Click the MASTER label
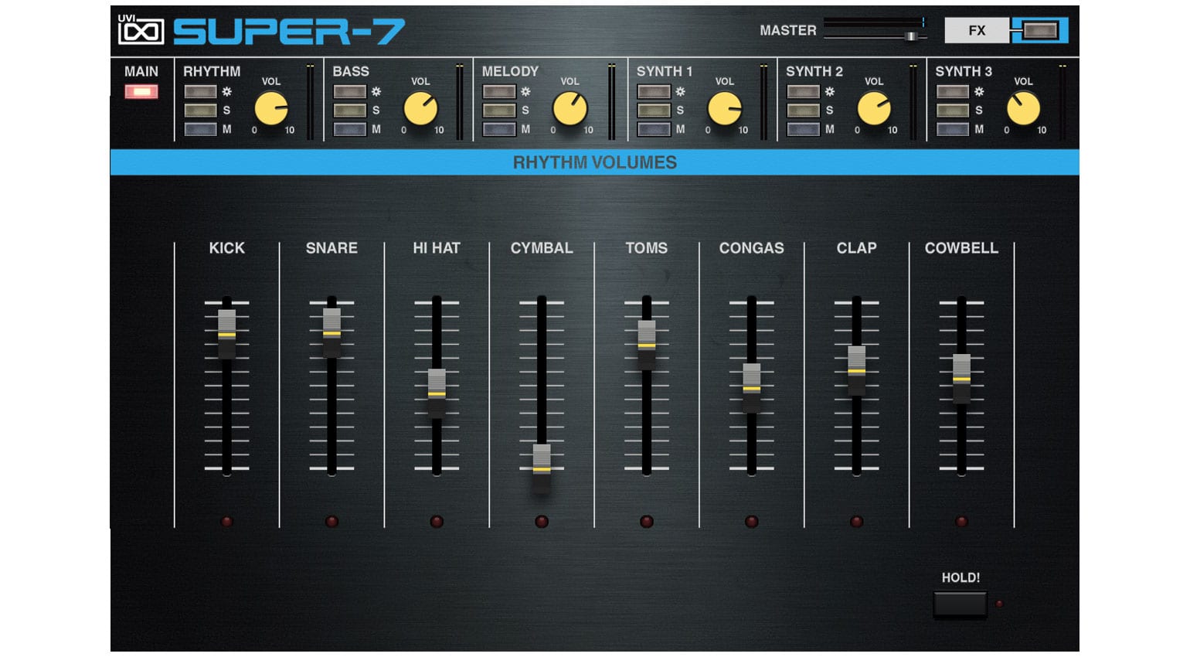The image size is (1190, 657). [x=787, y=30]
